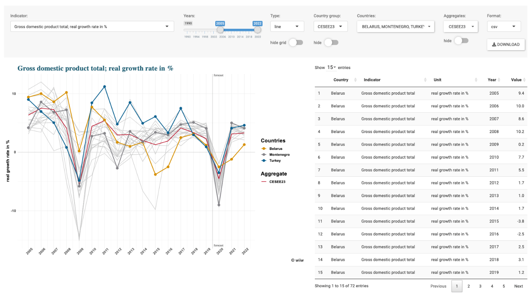
Task: Open the chart Type dropdown
Action: click(x=287, y=26)
